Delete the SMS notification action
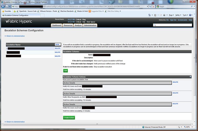The height and width of the screenshot is (131, 198). click(x=175, y=93)
